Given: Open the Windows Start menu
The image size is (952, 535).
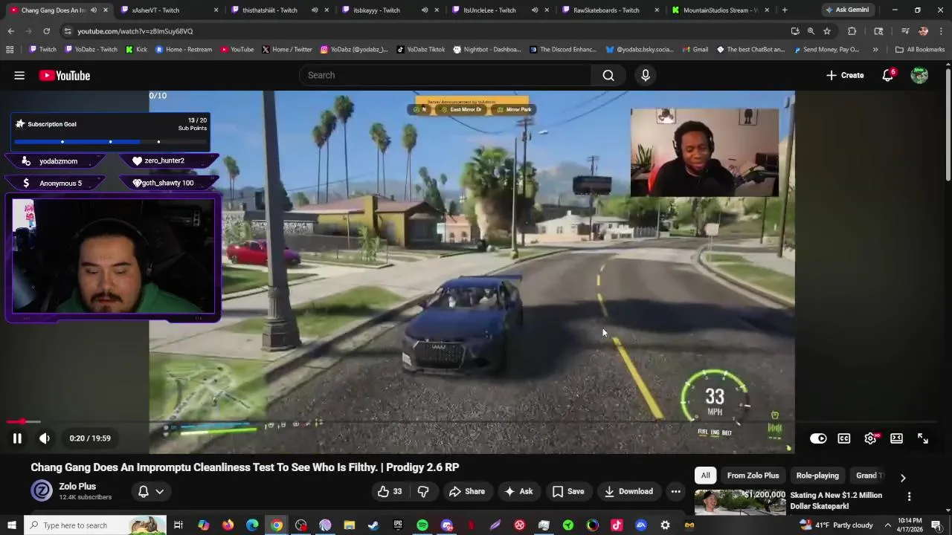Looking at the screenshot, I should point(12,525).
